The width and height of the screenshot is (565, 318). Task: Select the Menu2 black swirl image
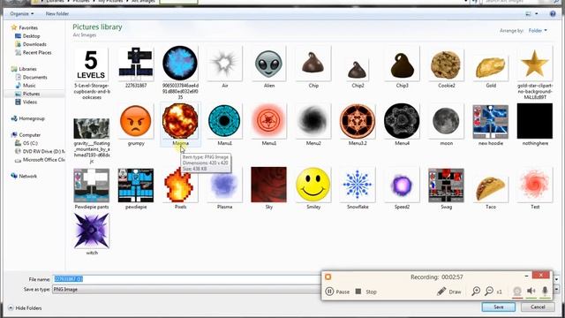(313, 121)
